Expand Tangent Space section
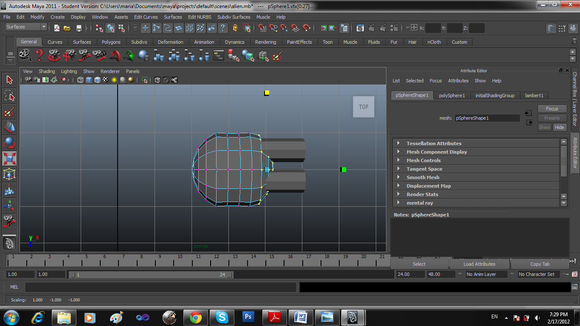The width and height of the screenshot is (580, 326). 476,169
